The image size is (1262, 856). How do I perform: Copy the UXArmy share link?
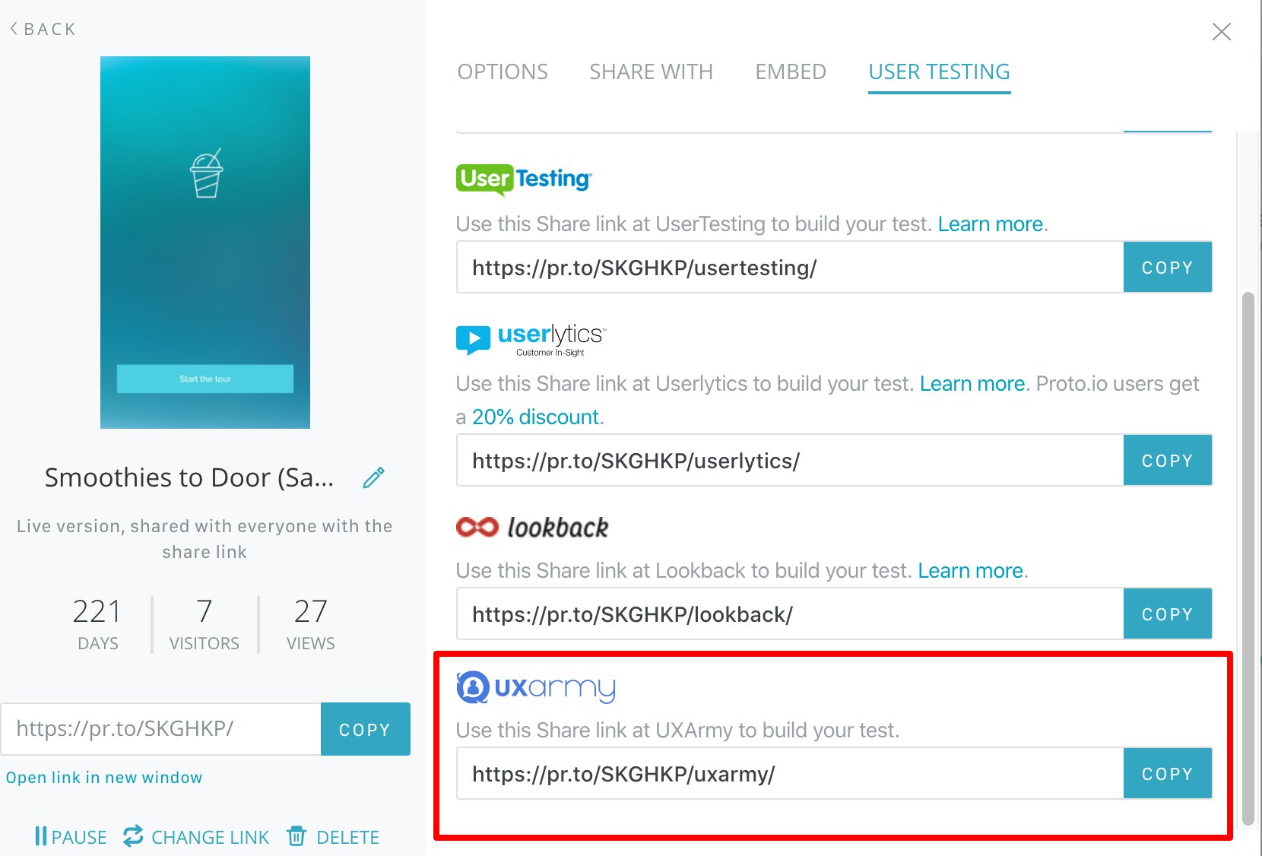tap(1167, 774)
